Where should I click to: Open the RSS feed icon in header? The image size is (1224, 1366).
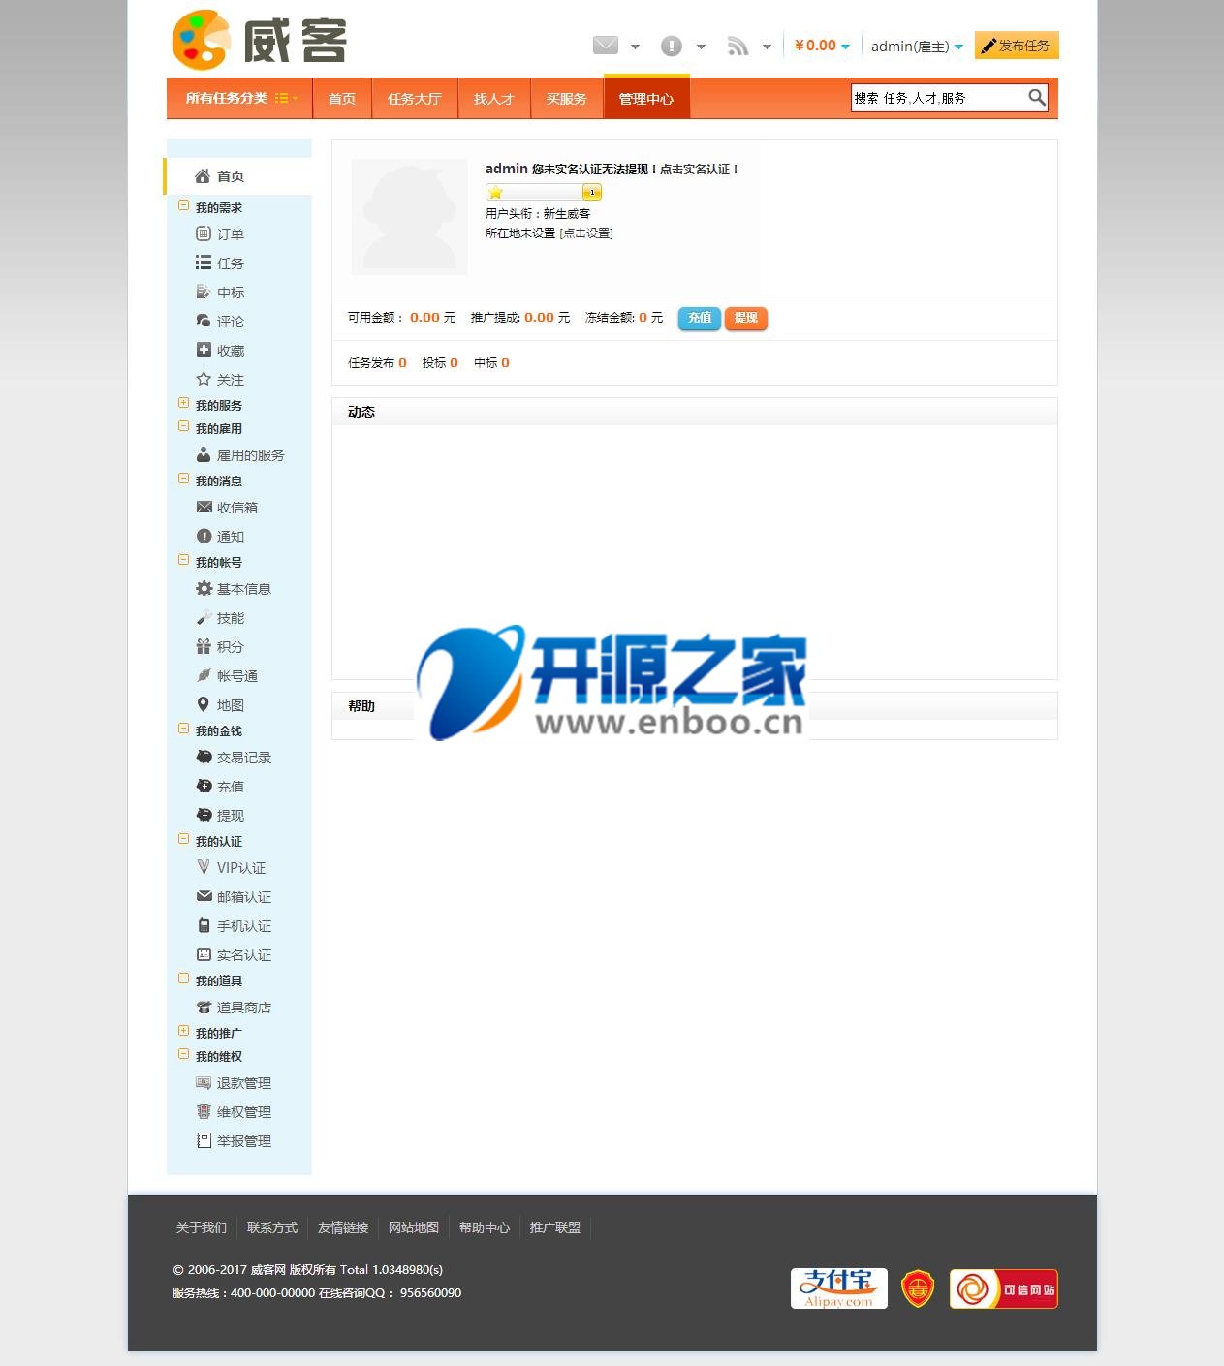tap(738, 46)
